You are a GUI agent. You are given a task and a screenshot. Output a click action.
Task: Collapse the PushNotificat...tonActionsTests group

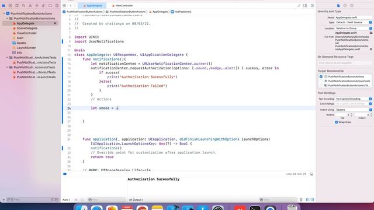(7, 58)
